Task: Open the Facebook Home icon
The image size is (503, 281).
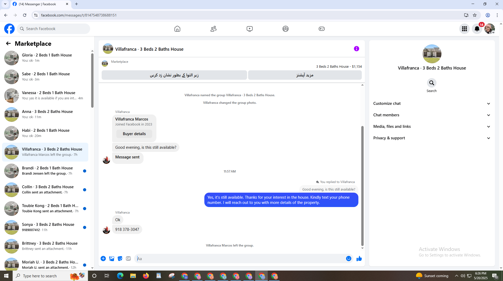Action: click(177, 29)
